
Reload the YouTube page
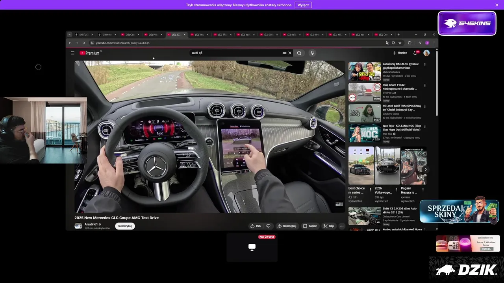tap(84, 43)
